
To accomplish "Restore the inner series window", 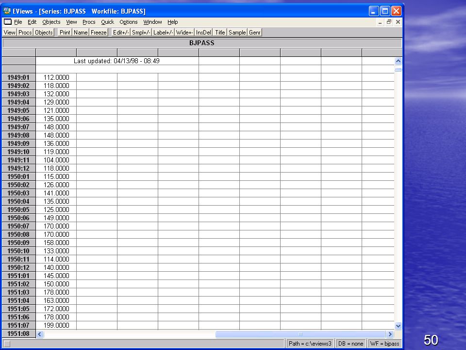I will pos(389,22).
